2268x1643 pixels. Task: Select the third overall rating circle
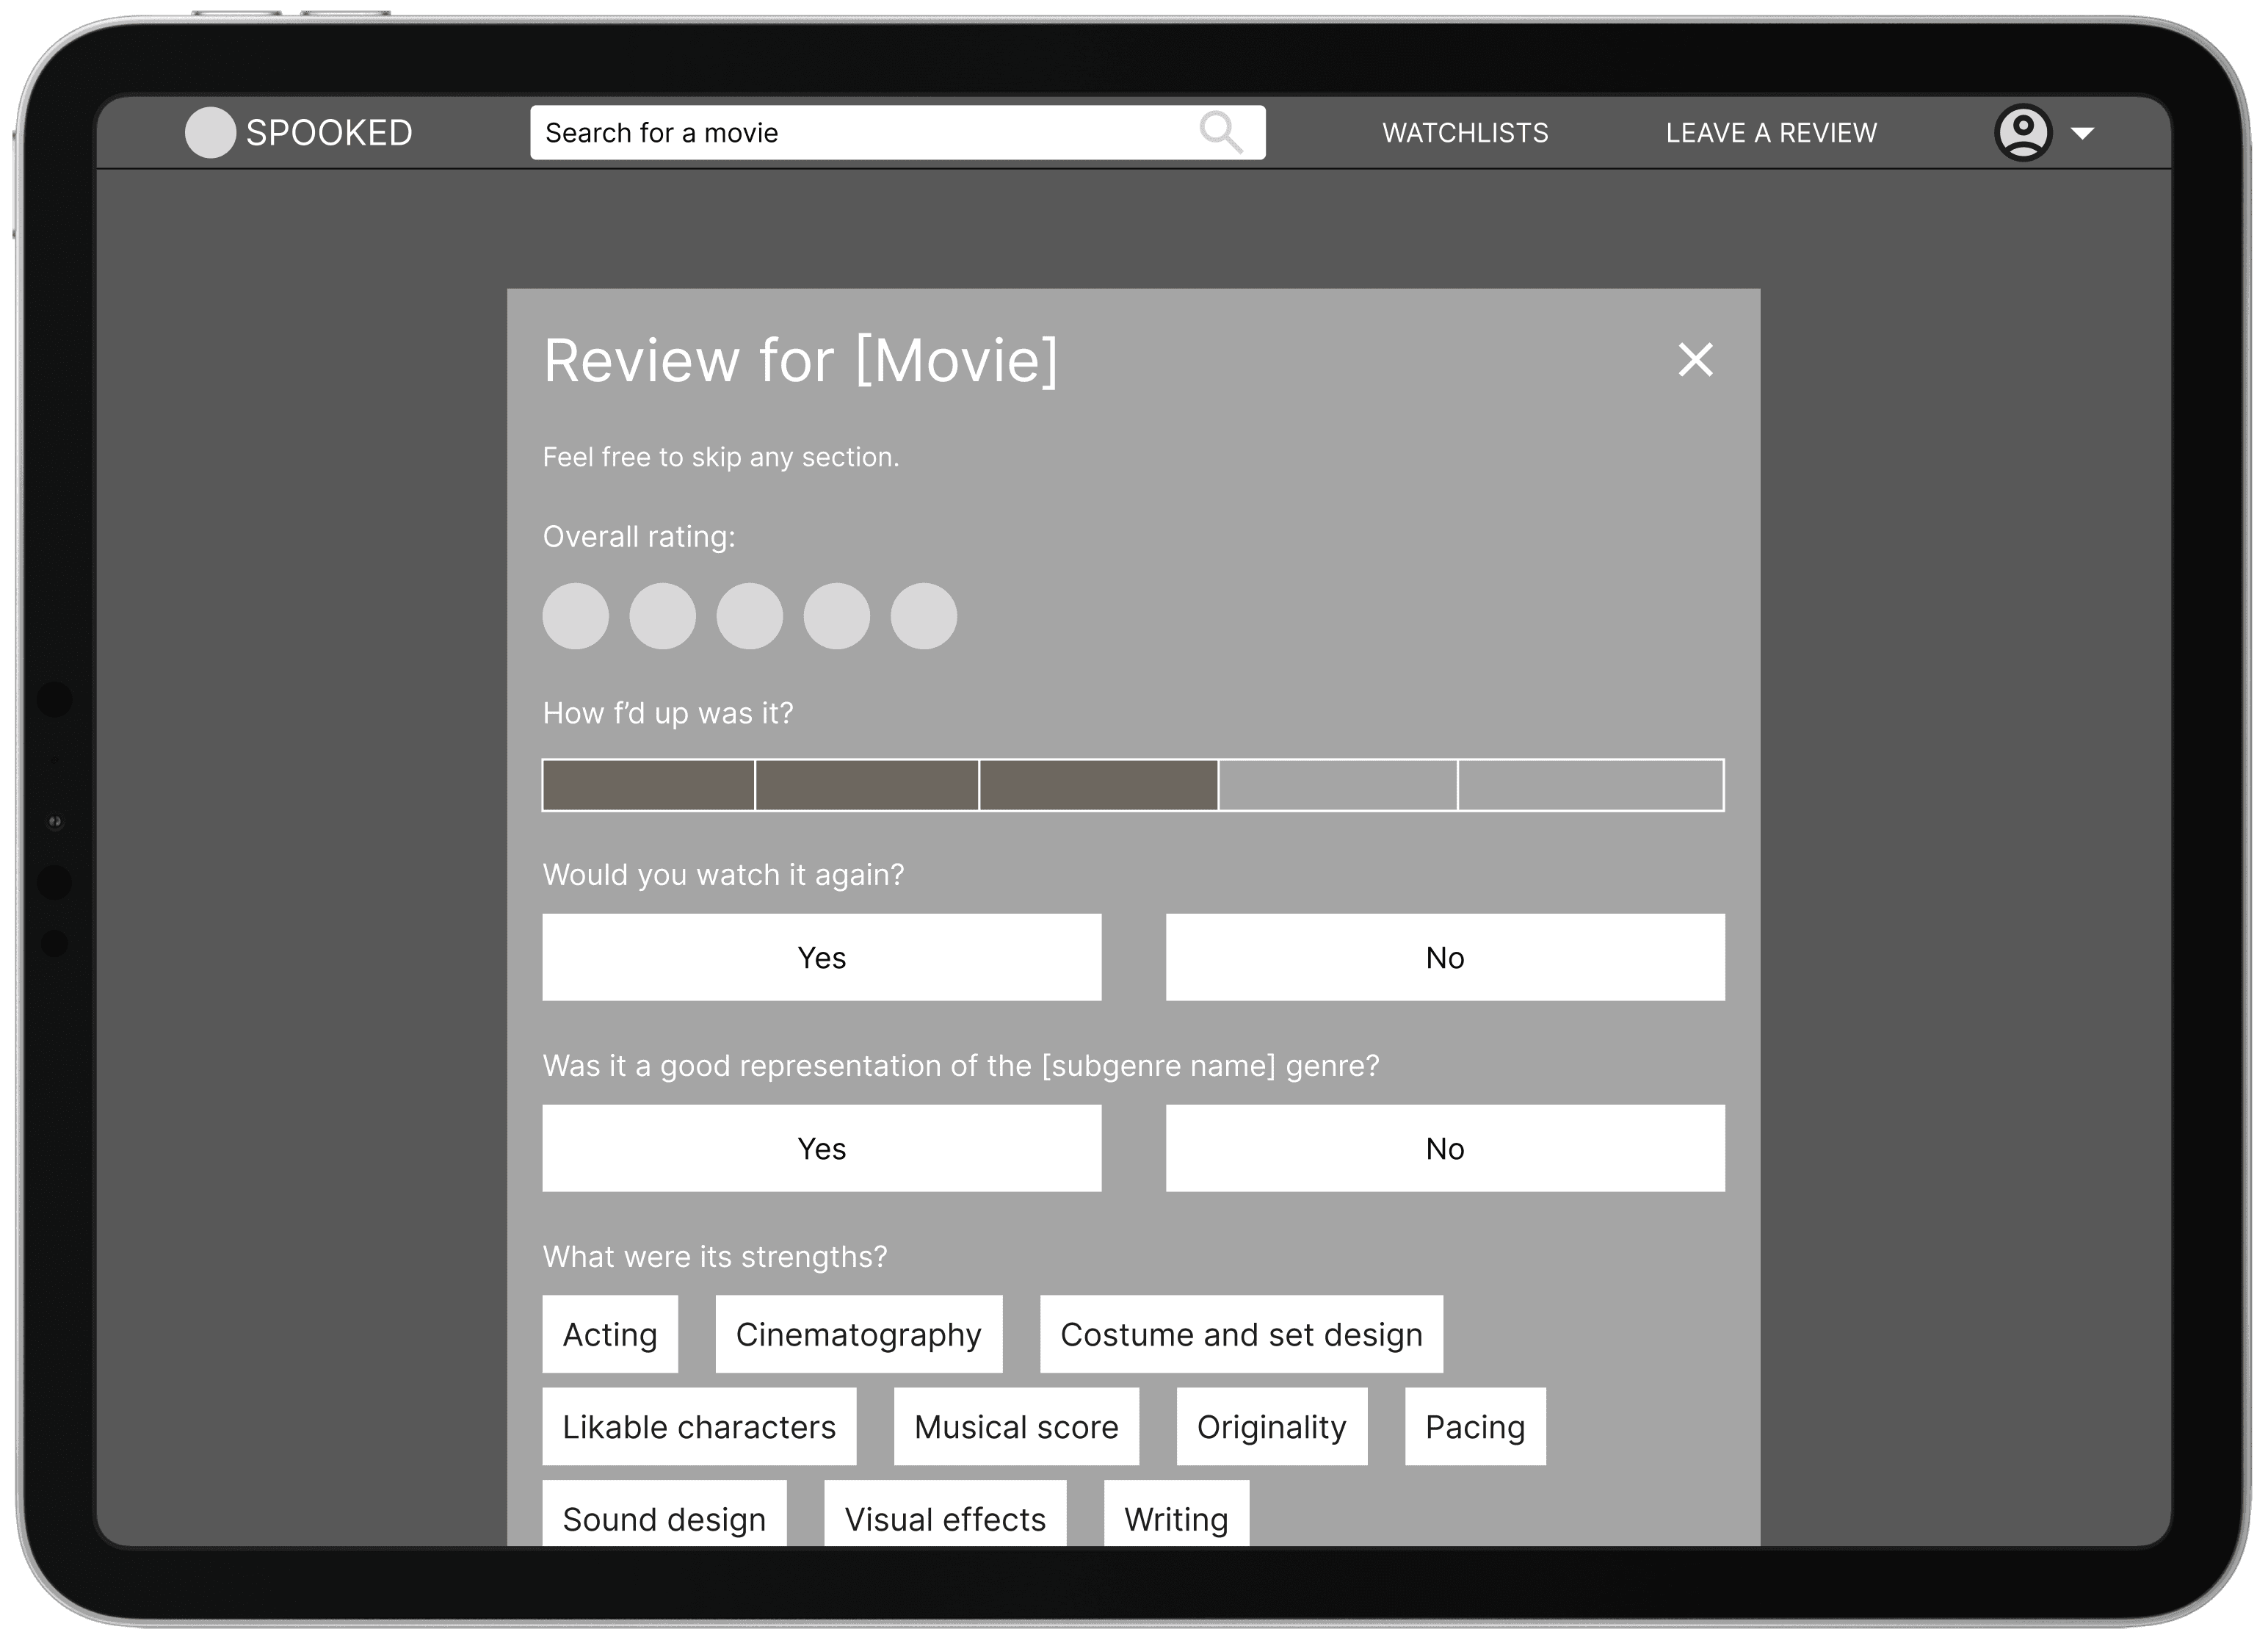pyautogui.click(x=748, y=618)
